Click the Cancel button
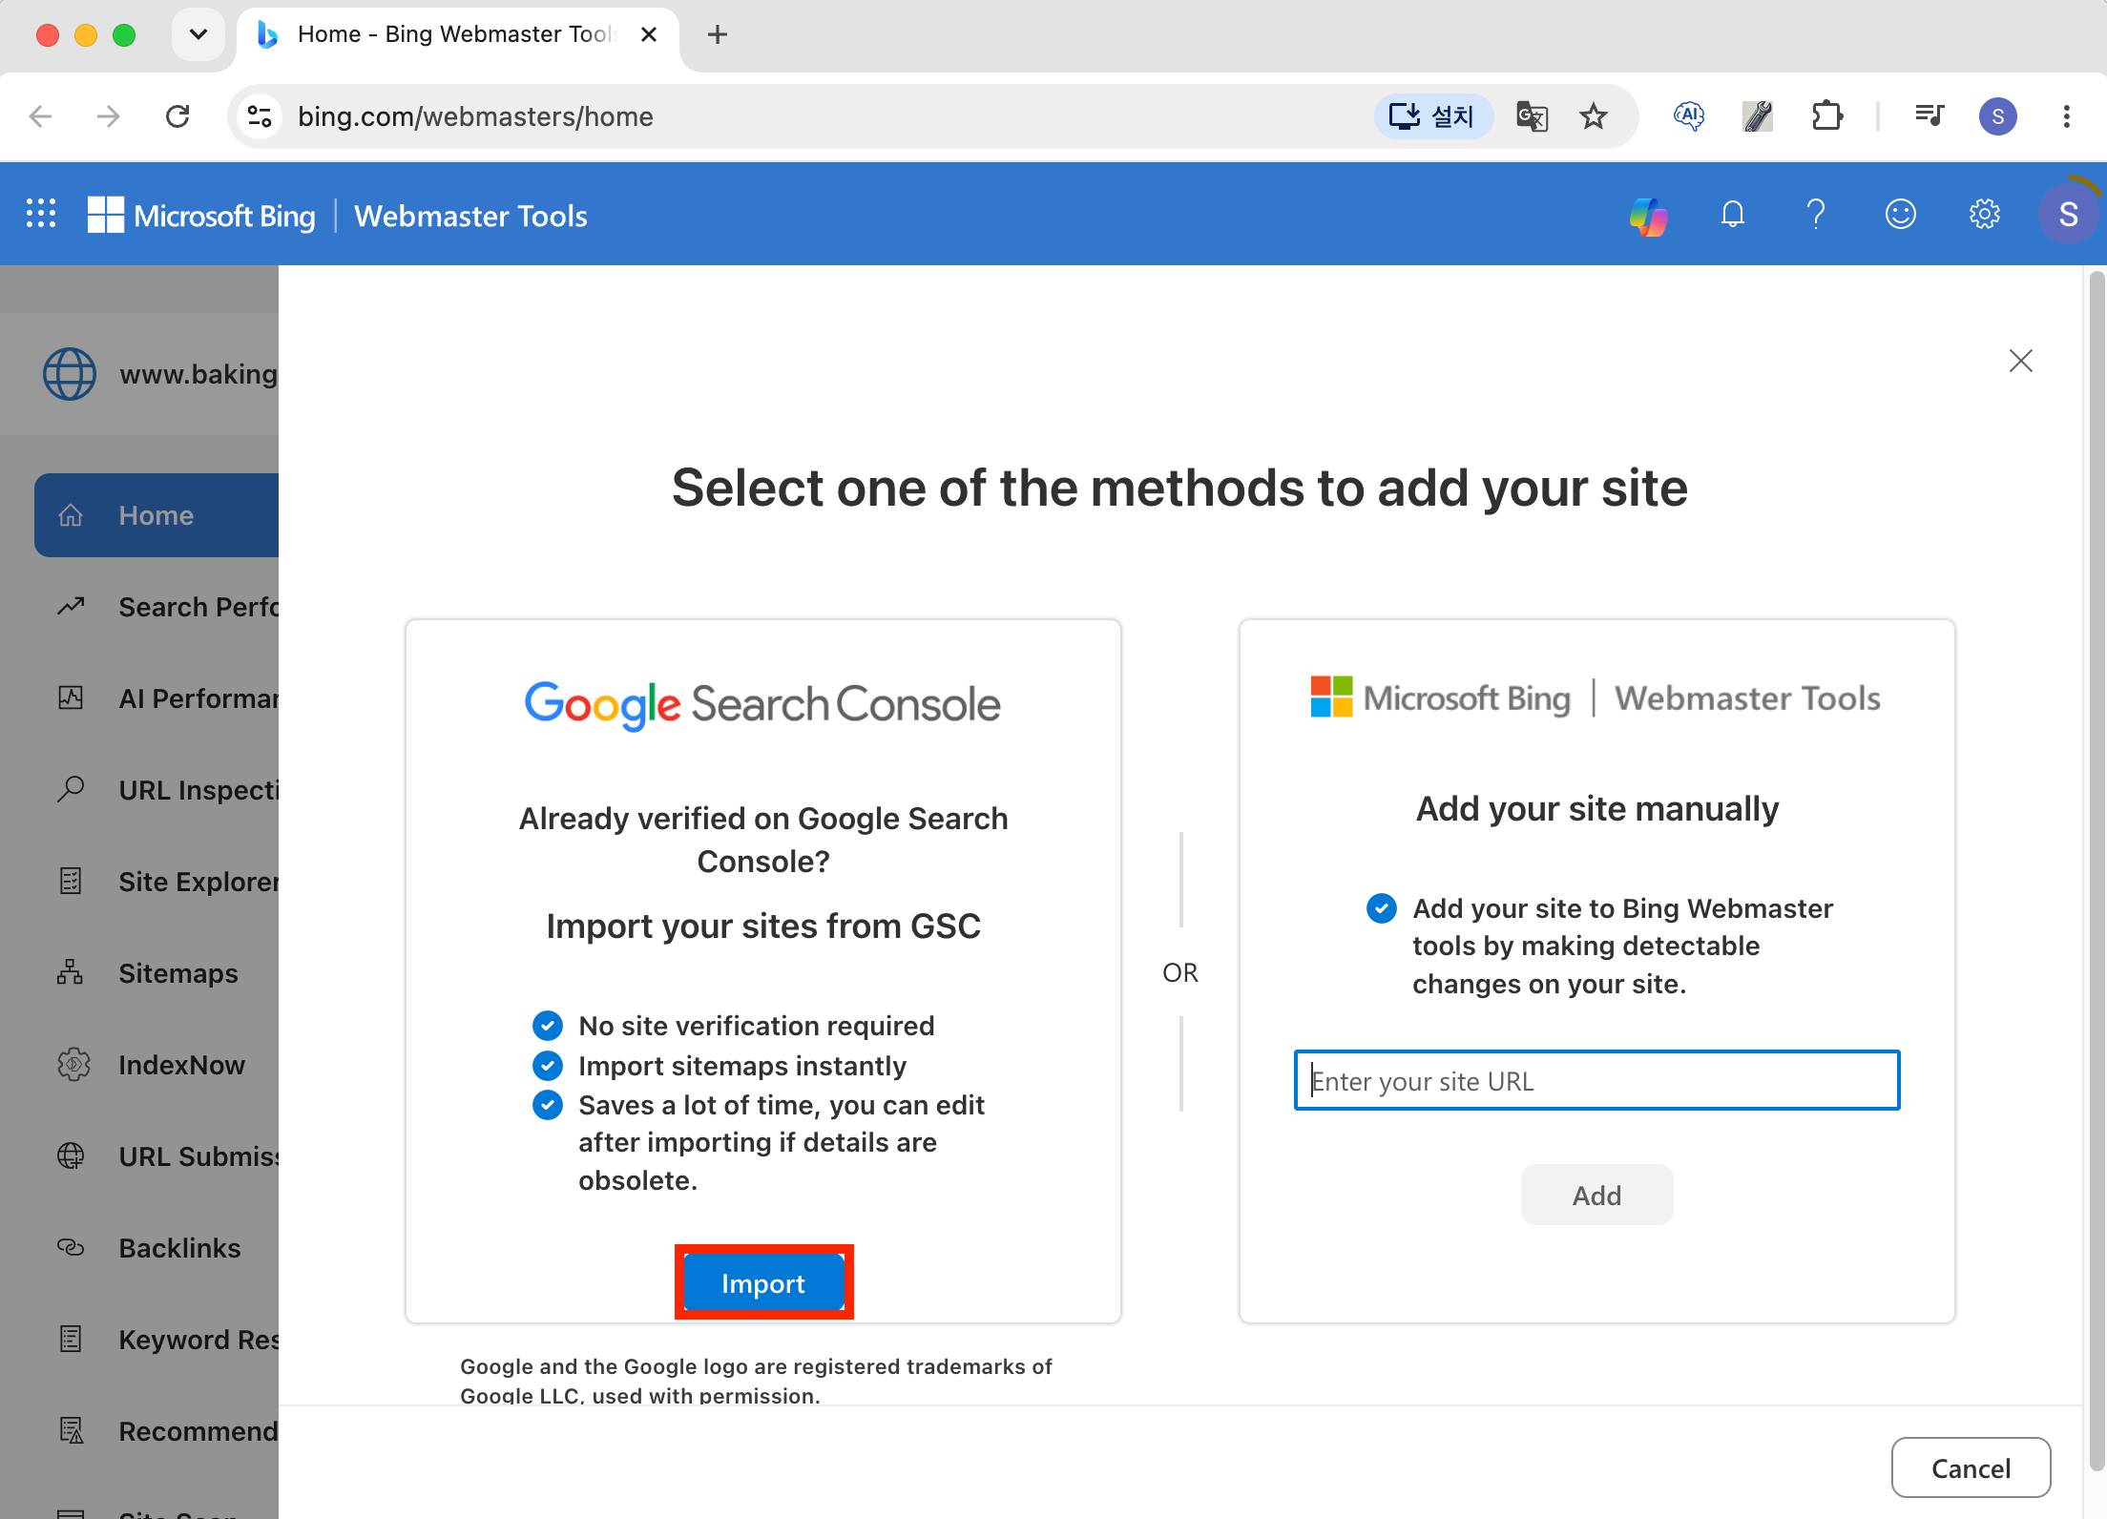This screenshot has height=1519, width=2107. [1971, 1467]
